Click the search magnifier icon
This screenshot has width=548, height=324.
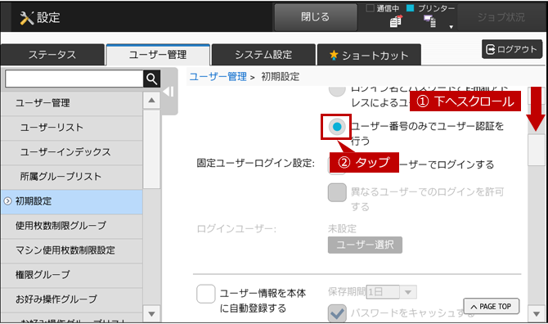(x=151, y=79)
